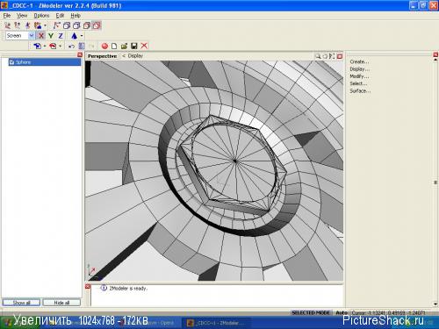Click the blue arrow object tool icon
This screenshot has height=329, width=439.
[x=37, y=46]
